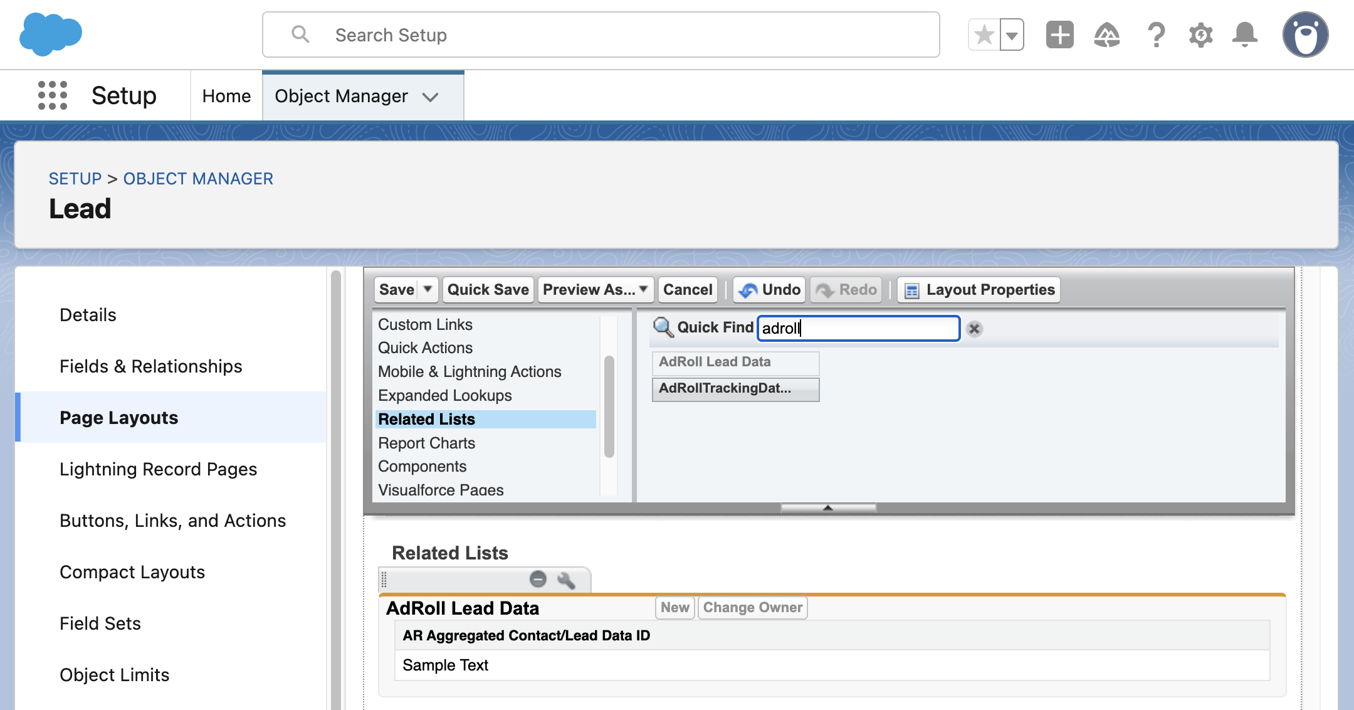The height and width of the screenshot is (710, 1354).
Task: Select Custom Links in the palette list
Action: pos(485,325)
